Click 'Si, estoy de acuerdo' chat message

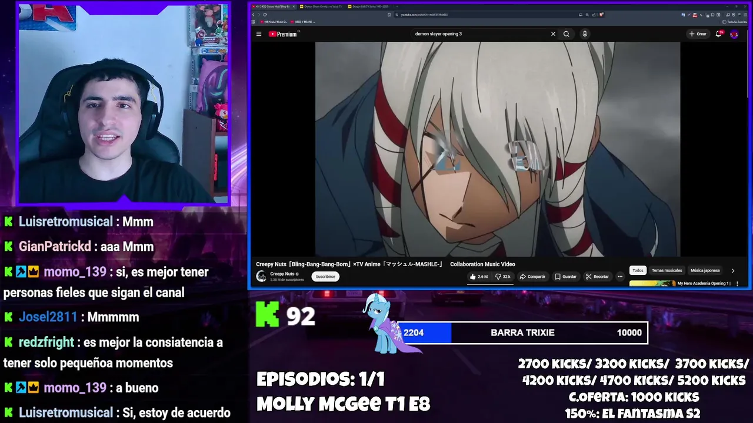[x=176, y=413]
